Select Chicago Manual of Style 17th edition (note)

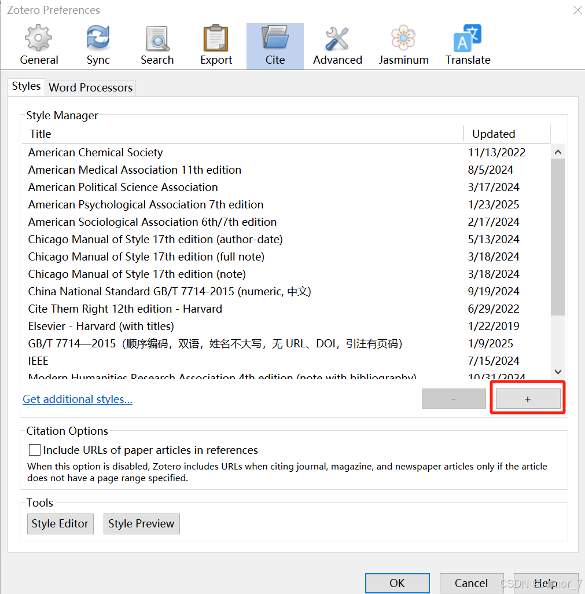click(286, 274)
